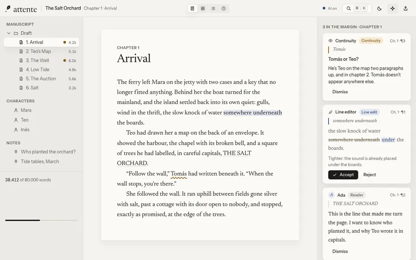
Task: Toggle the AI on indicator
Action: [x=330, y=9]
